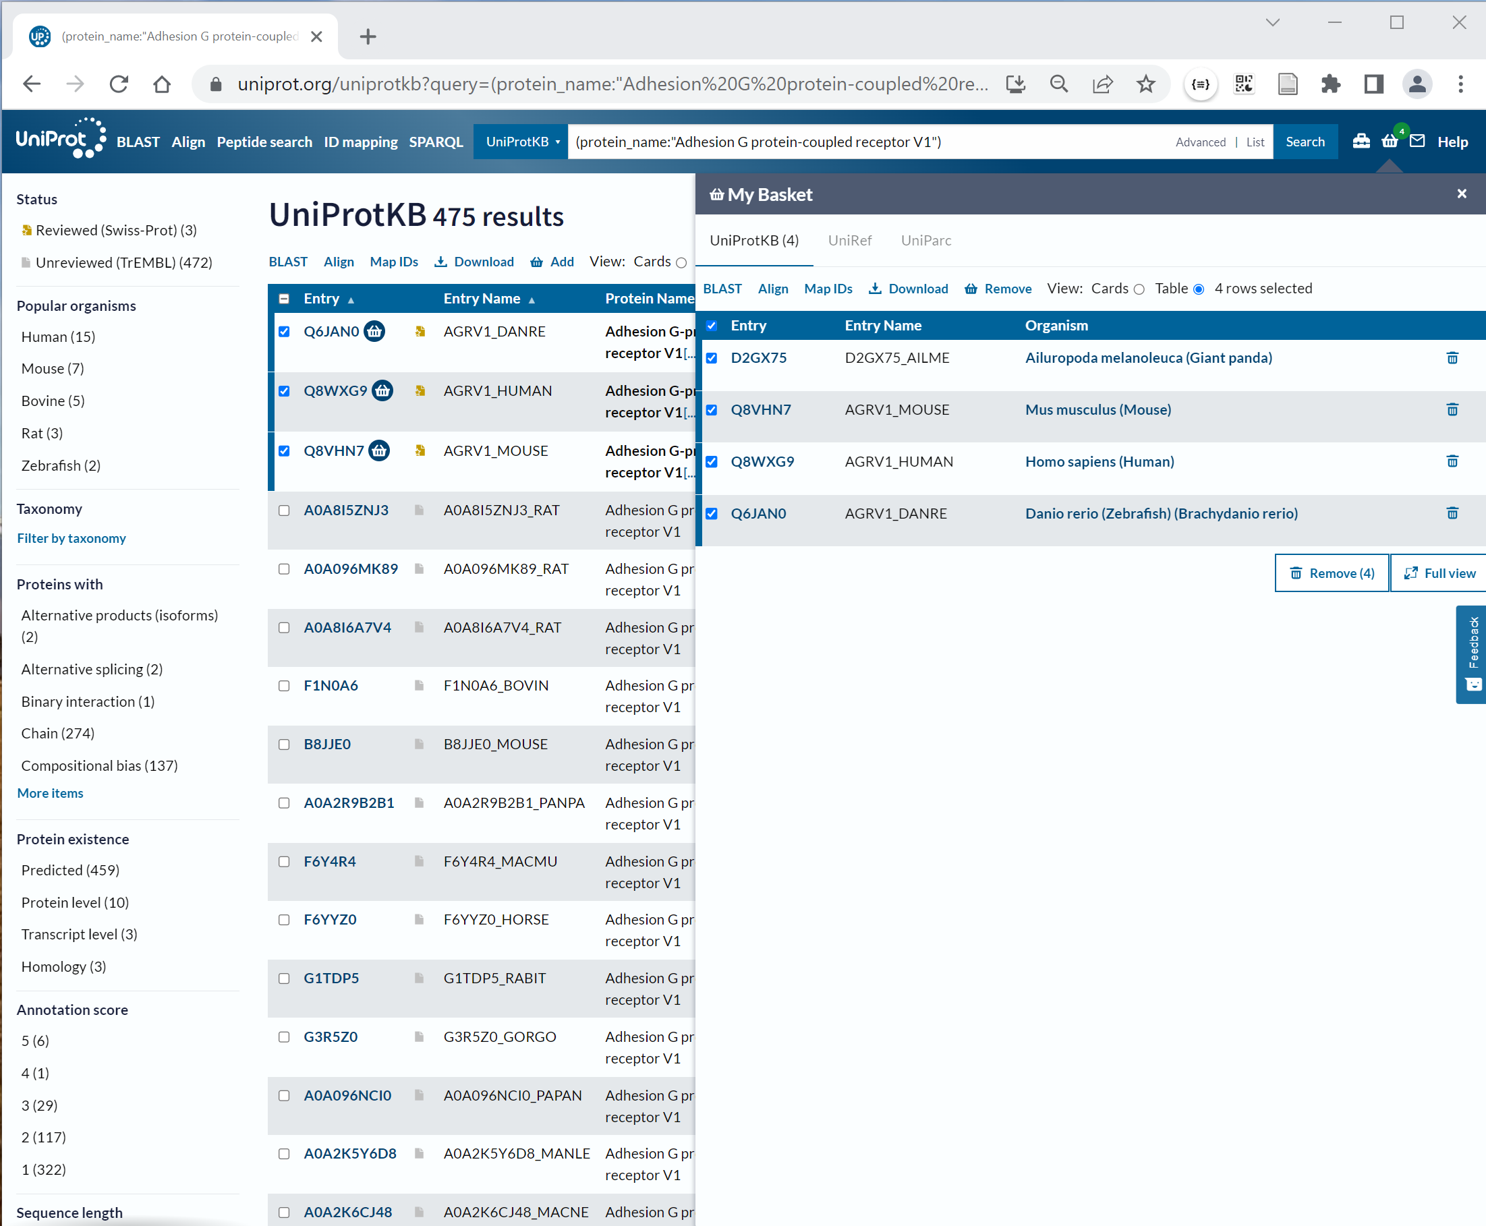1486x1226 pixels.
Task: Click the browser extensions puzzle icon
Action: (x=1332, y=84)
